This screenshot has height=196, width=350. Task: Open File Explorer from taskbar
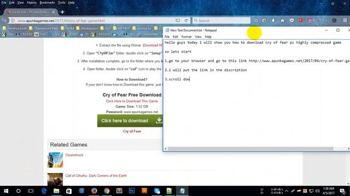(56, 191)
